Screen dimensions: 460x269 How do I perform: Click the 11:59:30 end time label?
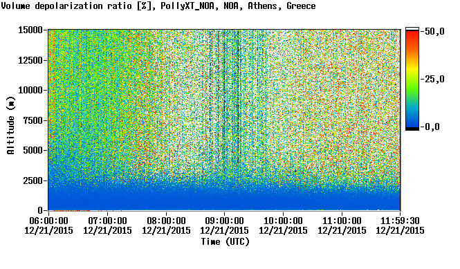pos(400,221)
